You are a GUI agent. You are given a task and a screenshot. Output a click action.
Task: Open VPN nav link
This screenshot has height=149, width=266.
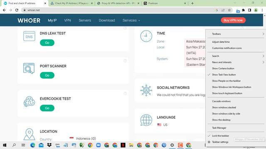click(67, 20)
